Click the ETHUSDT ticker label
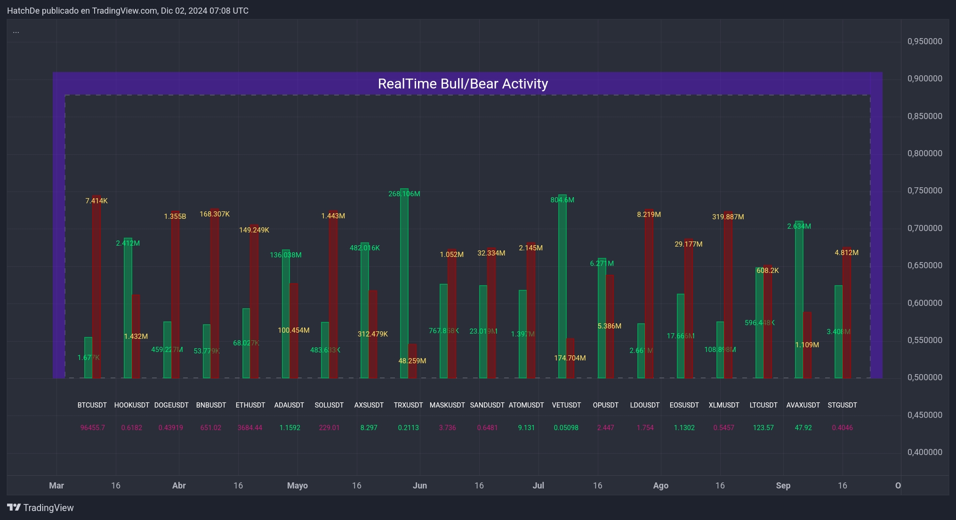Screen dimensions: 956x520 pyautogui.click(x=250, y=405)
